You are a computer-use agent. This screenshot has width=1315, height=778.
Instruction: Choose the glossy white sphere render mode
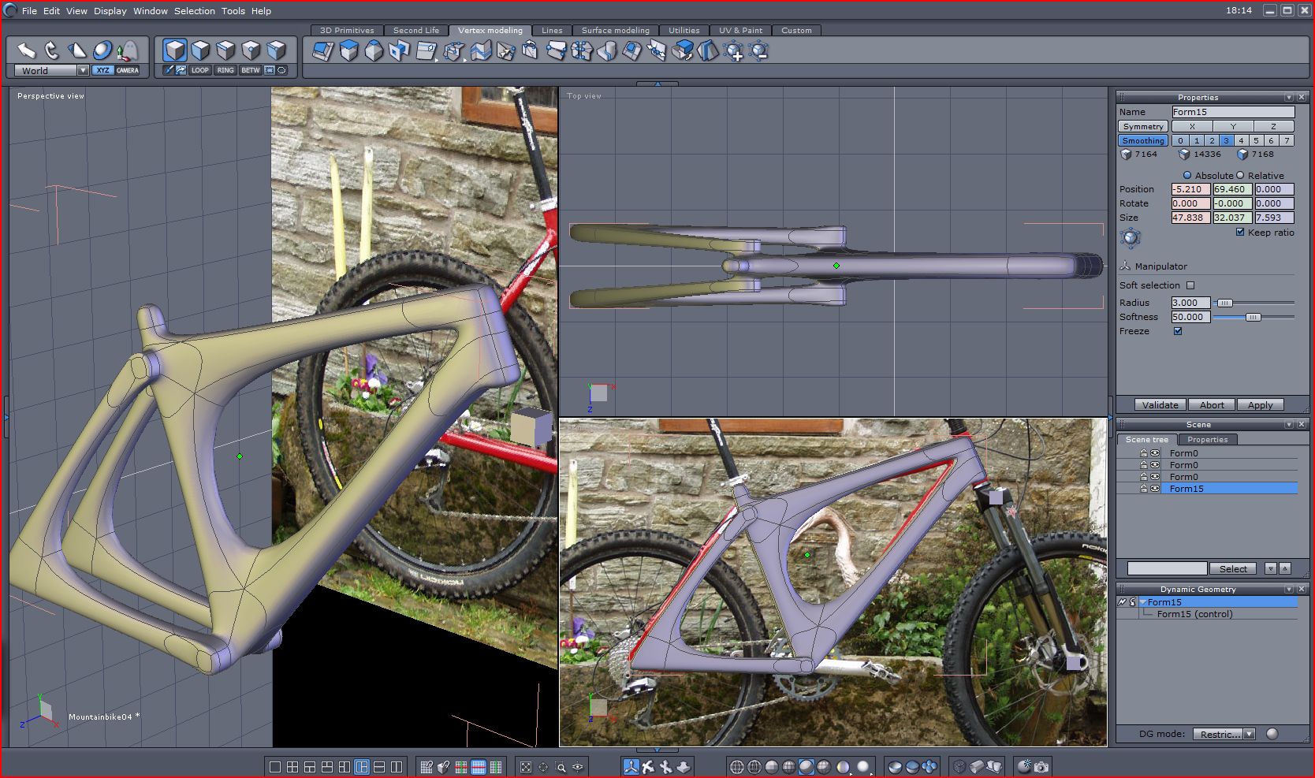click(863, 767)
